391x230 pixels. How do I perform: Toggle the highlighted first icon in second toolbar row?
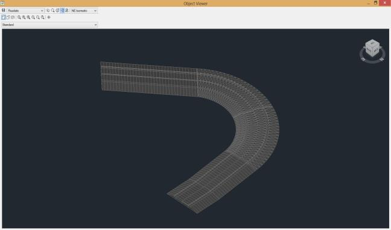coord(4,18)
